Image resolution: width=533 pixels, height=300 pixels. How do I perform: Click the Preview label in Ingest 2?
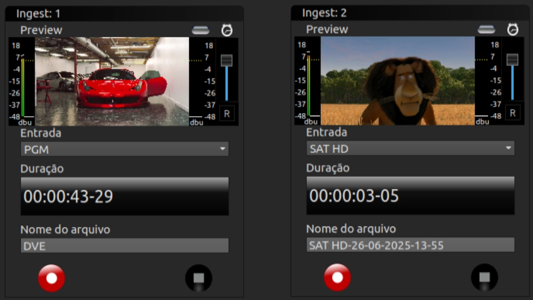click(327, 29)
